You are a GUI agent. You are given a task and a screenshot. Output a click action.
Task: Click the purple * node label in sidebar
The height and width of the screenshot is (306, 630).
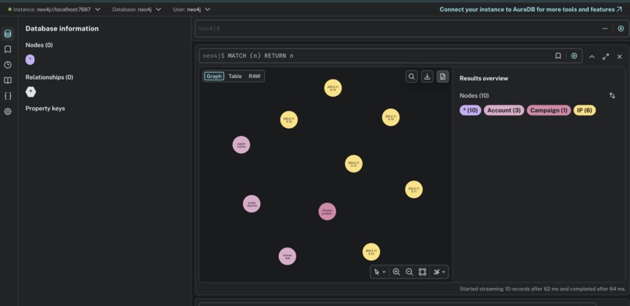coord(30,60)
